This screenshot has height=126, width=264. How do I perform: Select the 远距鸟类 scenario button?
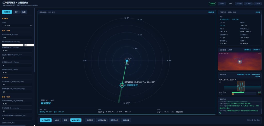click(x=126, y=120)
